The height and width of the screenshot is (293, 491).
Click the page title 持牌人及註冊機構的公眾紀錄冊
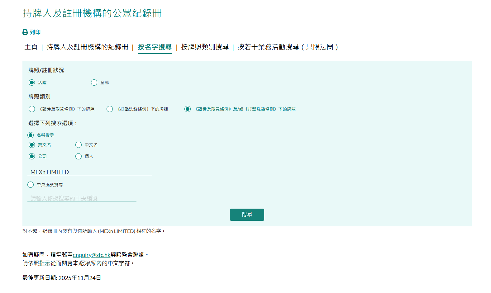coord(92,13)
